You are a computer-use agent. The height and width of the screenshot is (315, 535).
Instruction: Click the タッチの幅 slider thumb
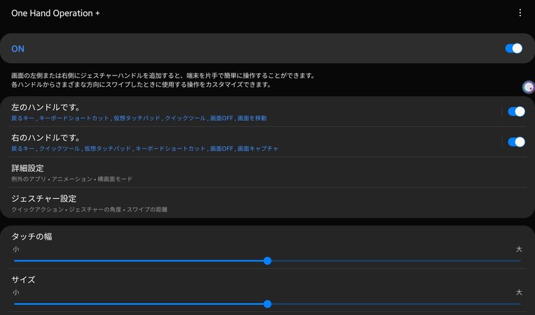(267, 261)
